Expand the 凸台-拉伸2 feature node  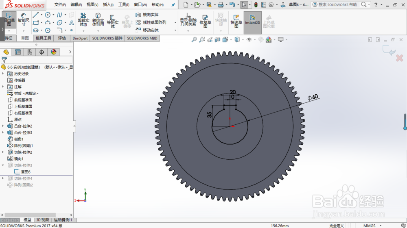3,126
